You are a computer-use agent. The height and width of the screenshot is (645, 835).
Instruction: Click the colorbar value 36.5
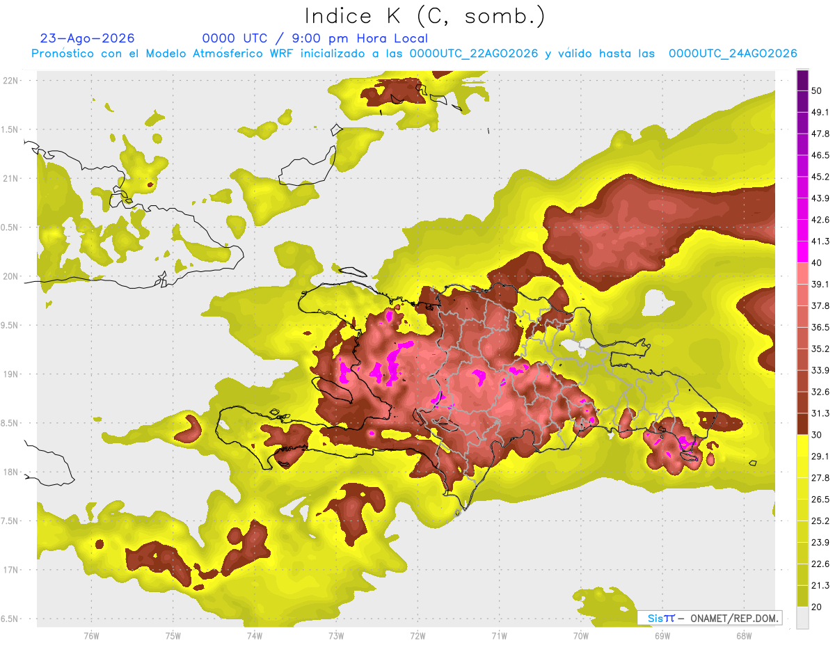click(820, 327)
